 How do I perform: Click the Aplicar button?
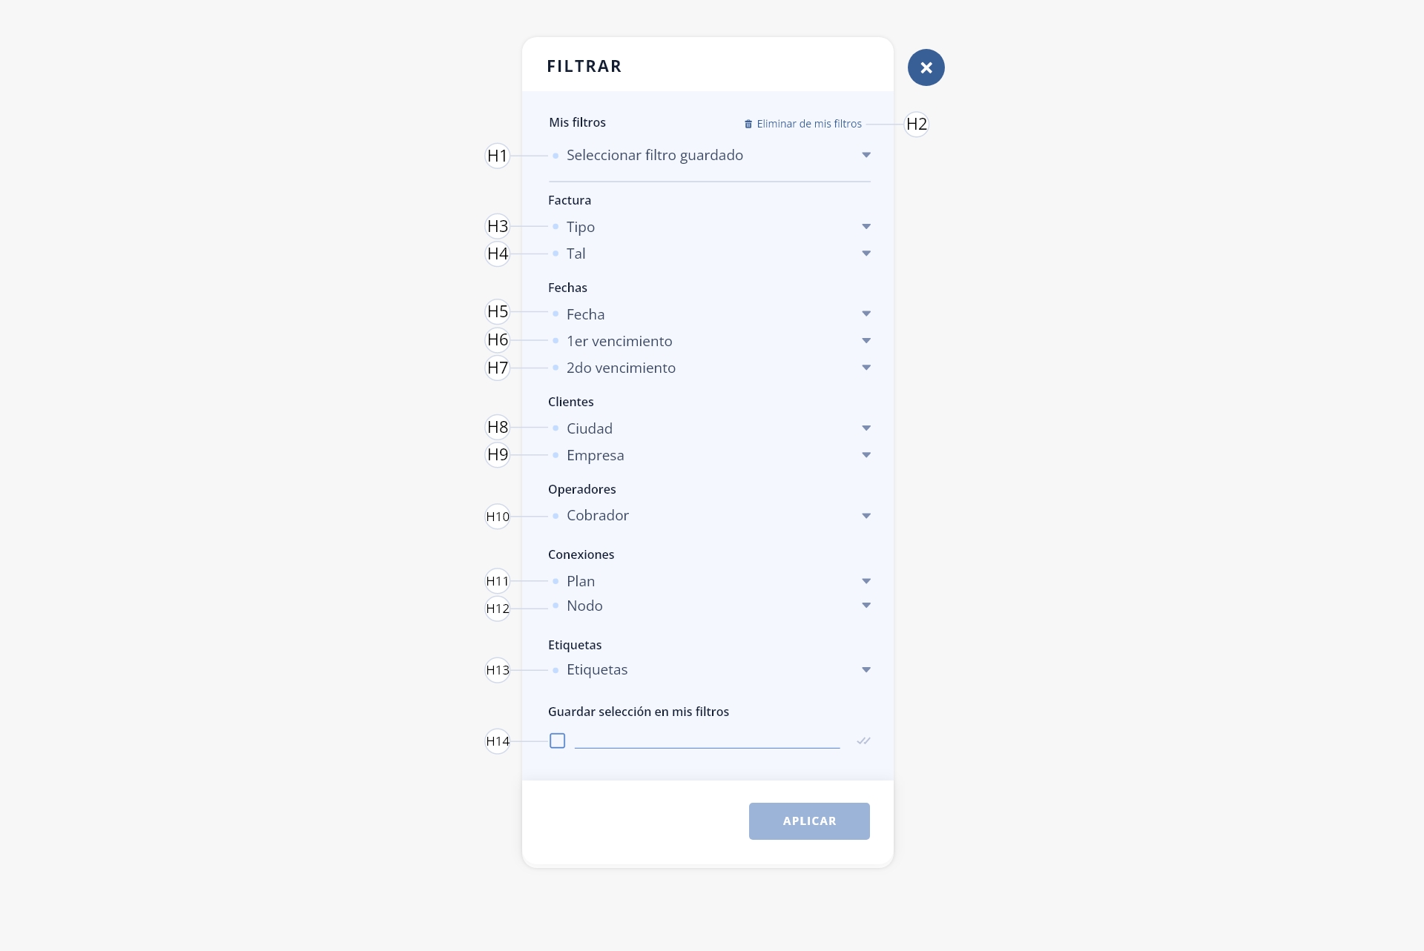click(809, 821)
